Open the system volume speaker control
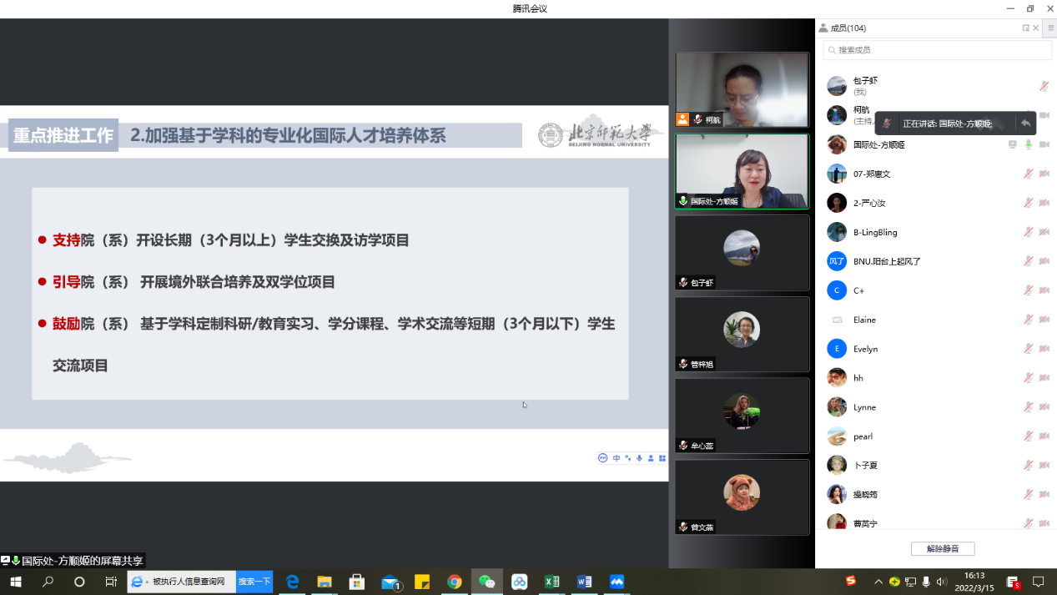This screenshot has width=1057, height=595. click(x=942, y=582)
